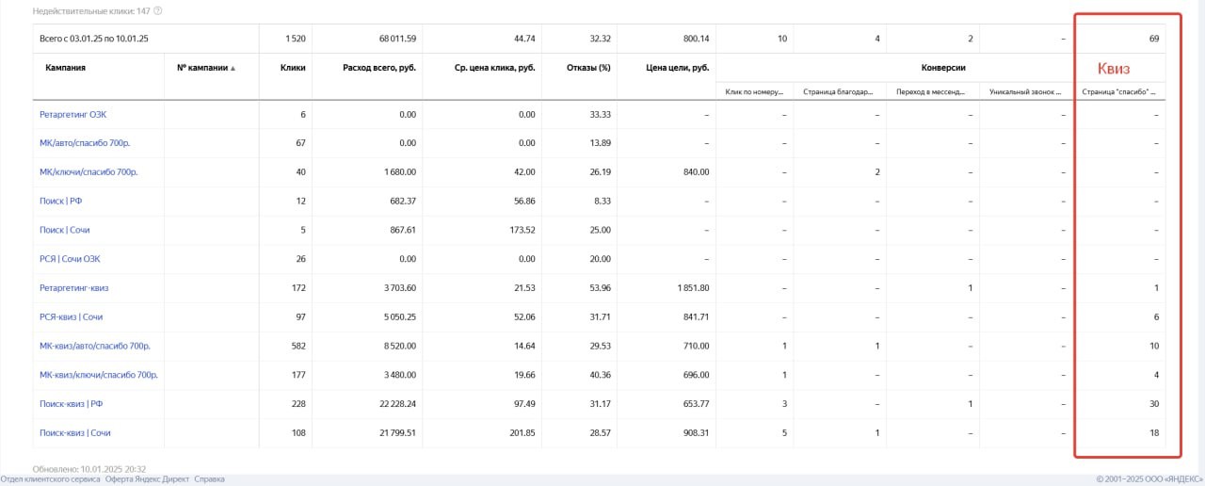Click spend value 8 520.00
This screenshot has width=1205, height=486.
click(398, 346)
